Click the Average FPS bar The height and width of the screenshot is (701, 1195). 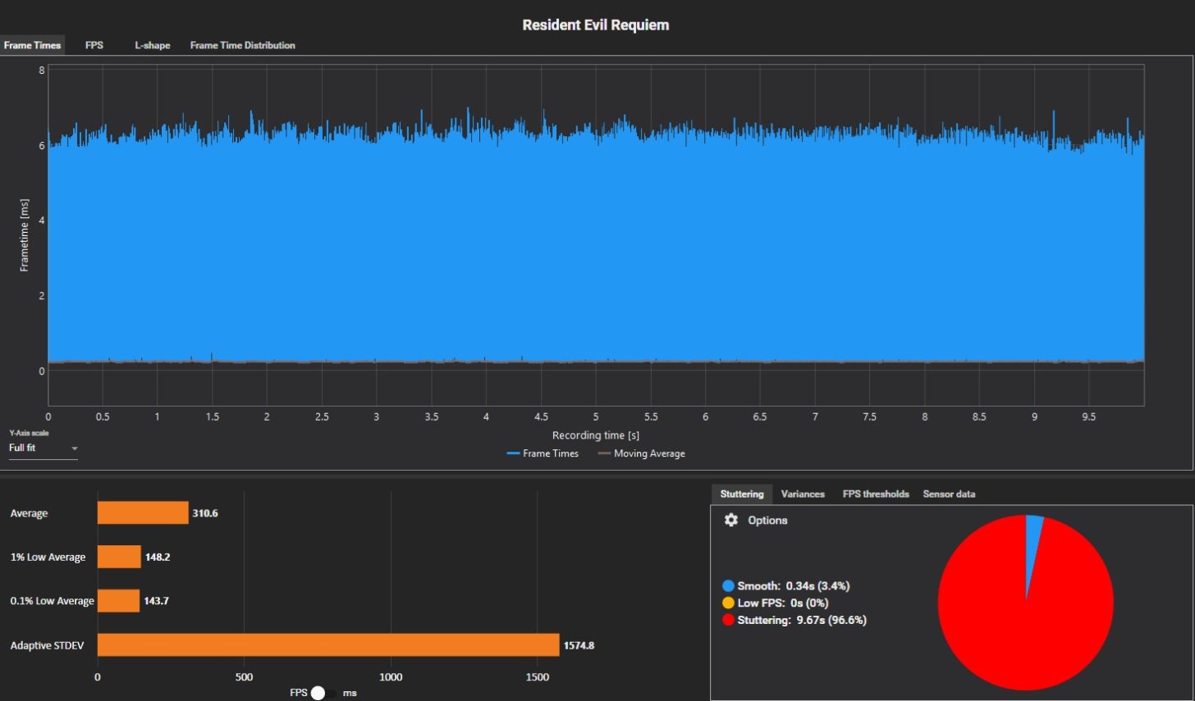143,513
